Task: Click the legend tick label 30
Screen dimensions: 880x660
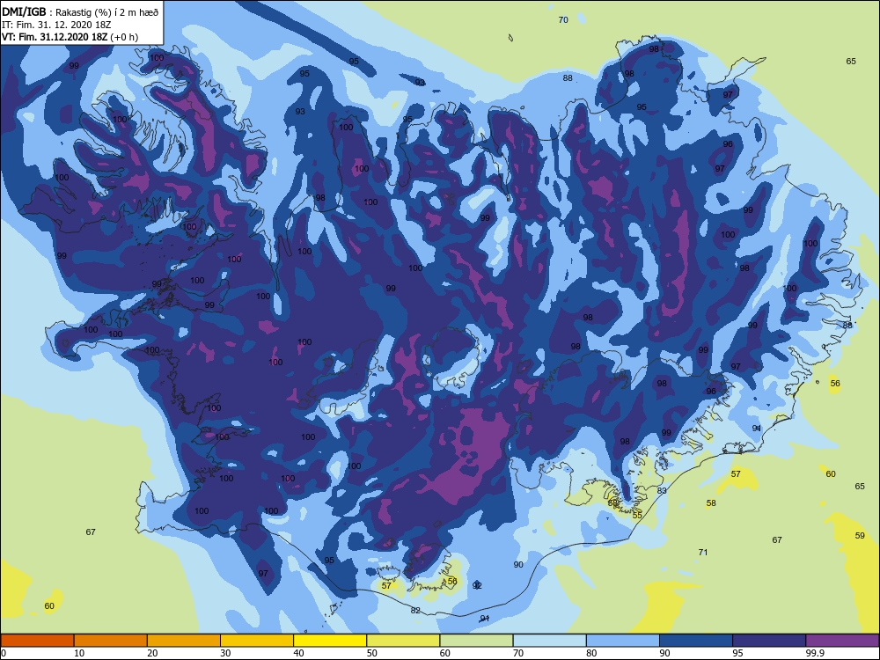Action: click(x=225, y=653)
